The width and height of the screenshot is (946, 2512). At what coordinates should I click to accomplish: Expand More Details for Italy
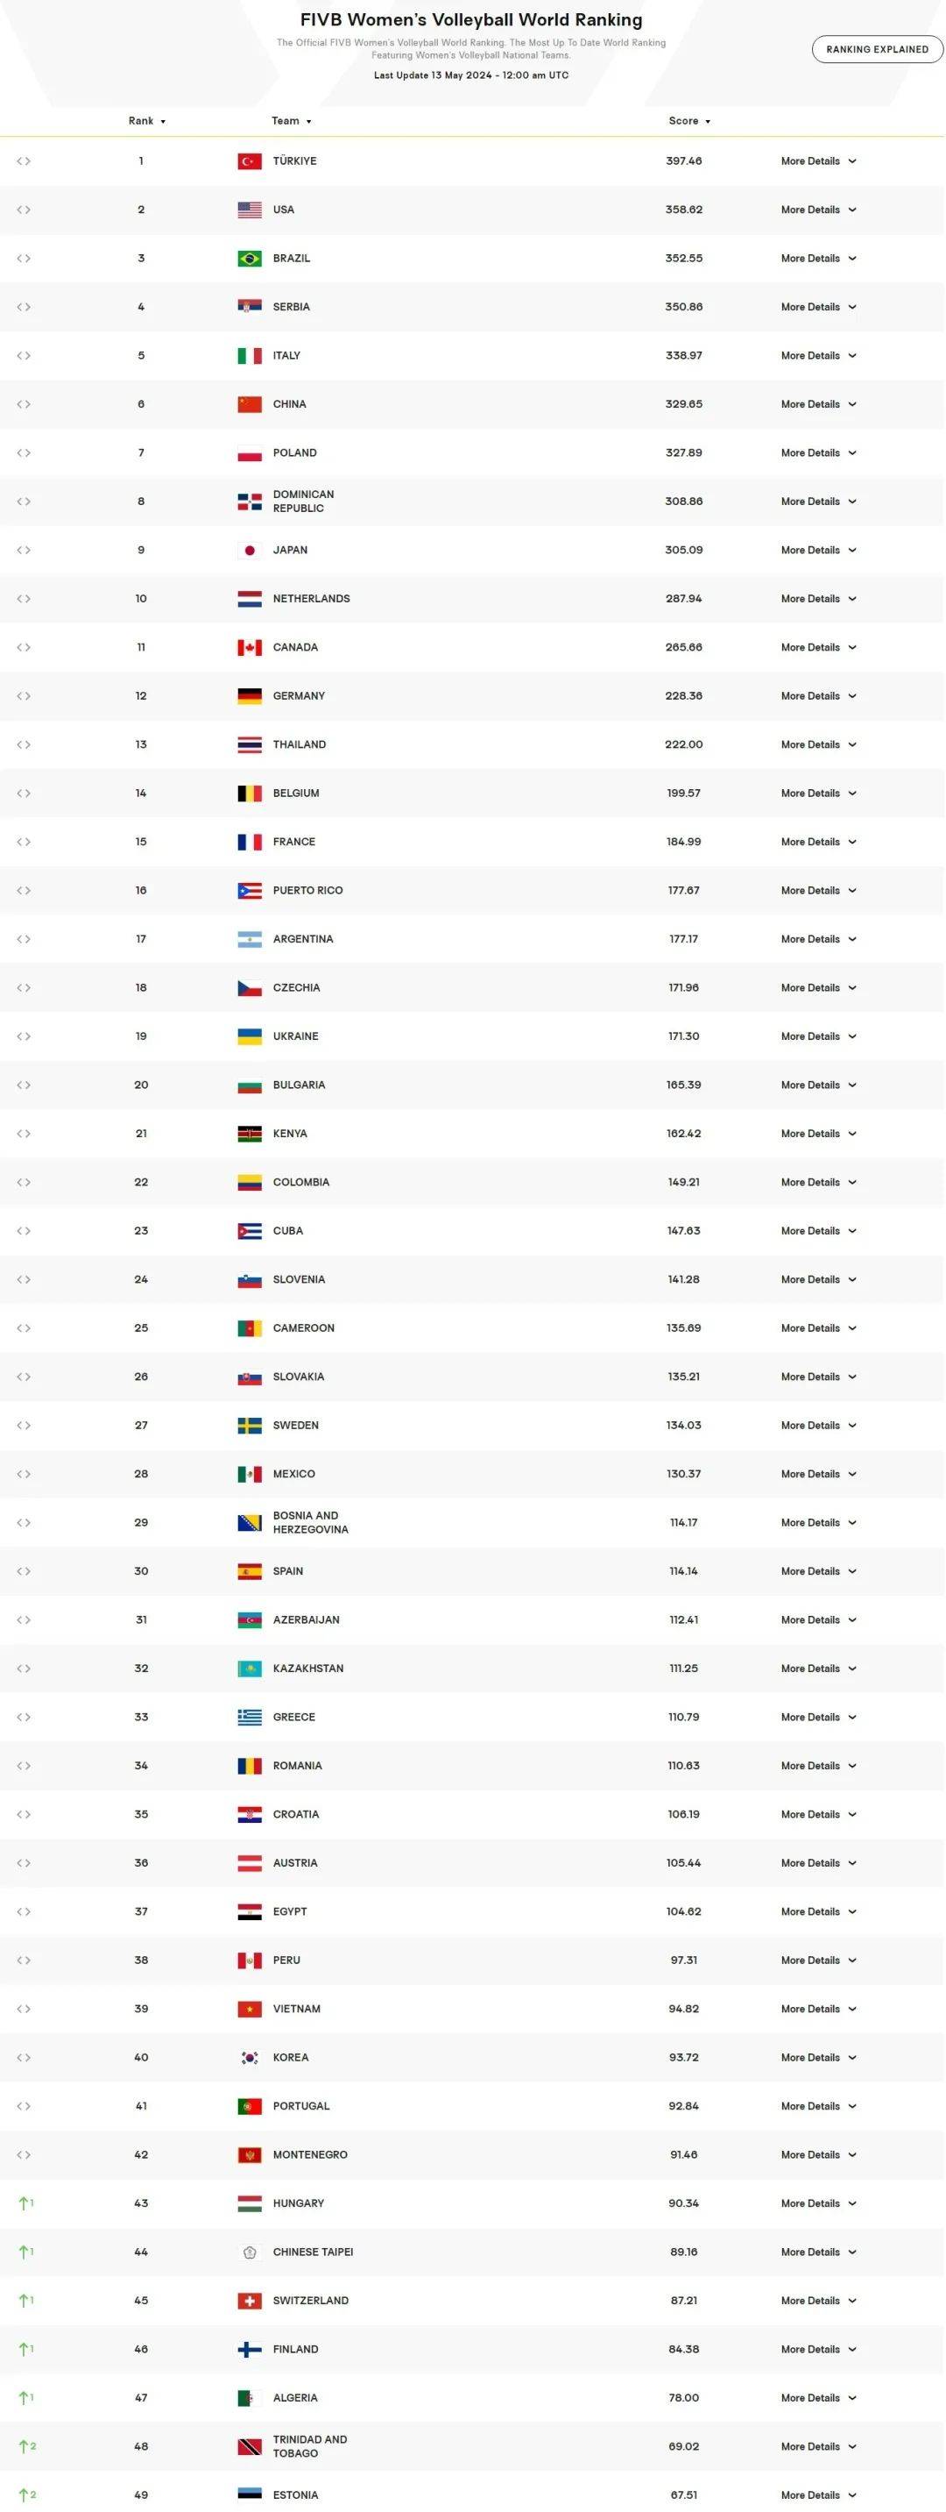tap(817, 356)
